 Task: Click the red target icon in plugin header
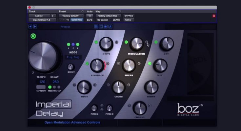[x=214, y=16]
